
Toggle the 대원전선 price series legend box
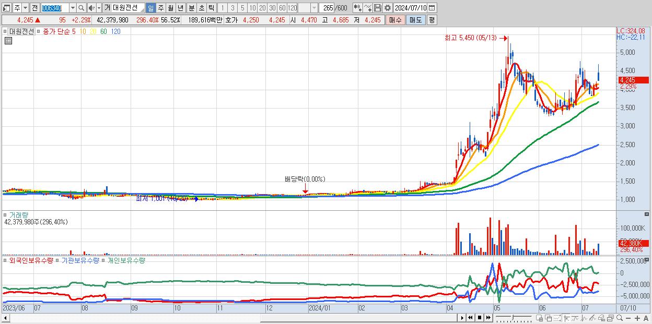click(6, 31)
